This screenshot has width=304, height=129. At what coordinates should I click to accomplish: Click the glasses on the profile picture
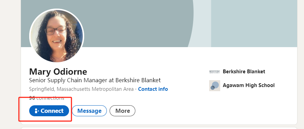56,30
